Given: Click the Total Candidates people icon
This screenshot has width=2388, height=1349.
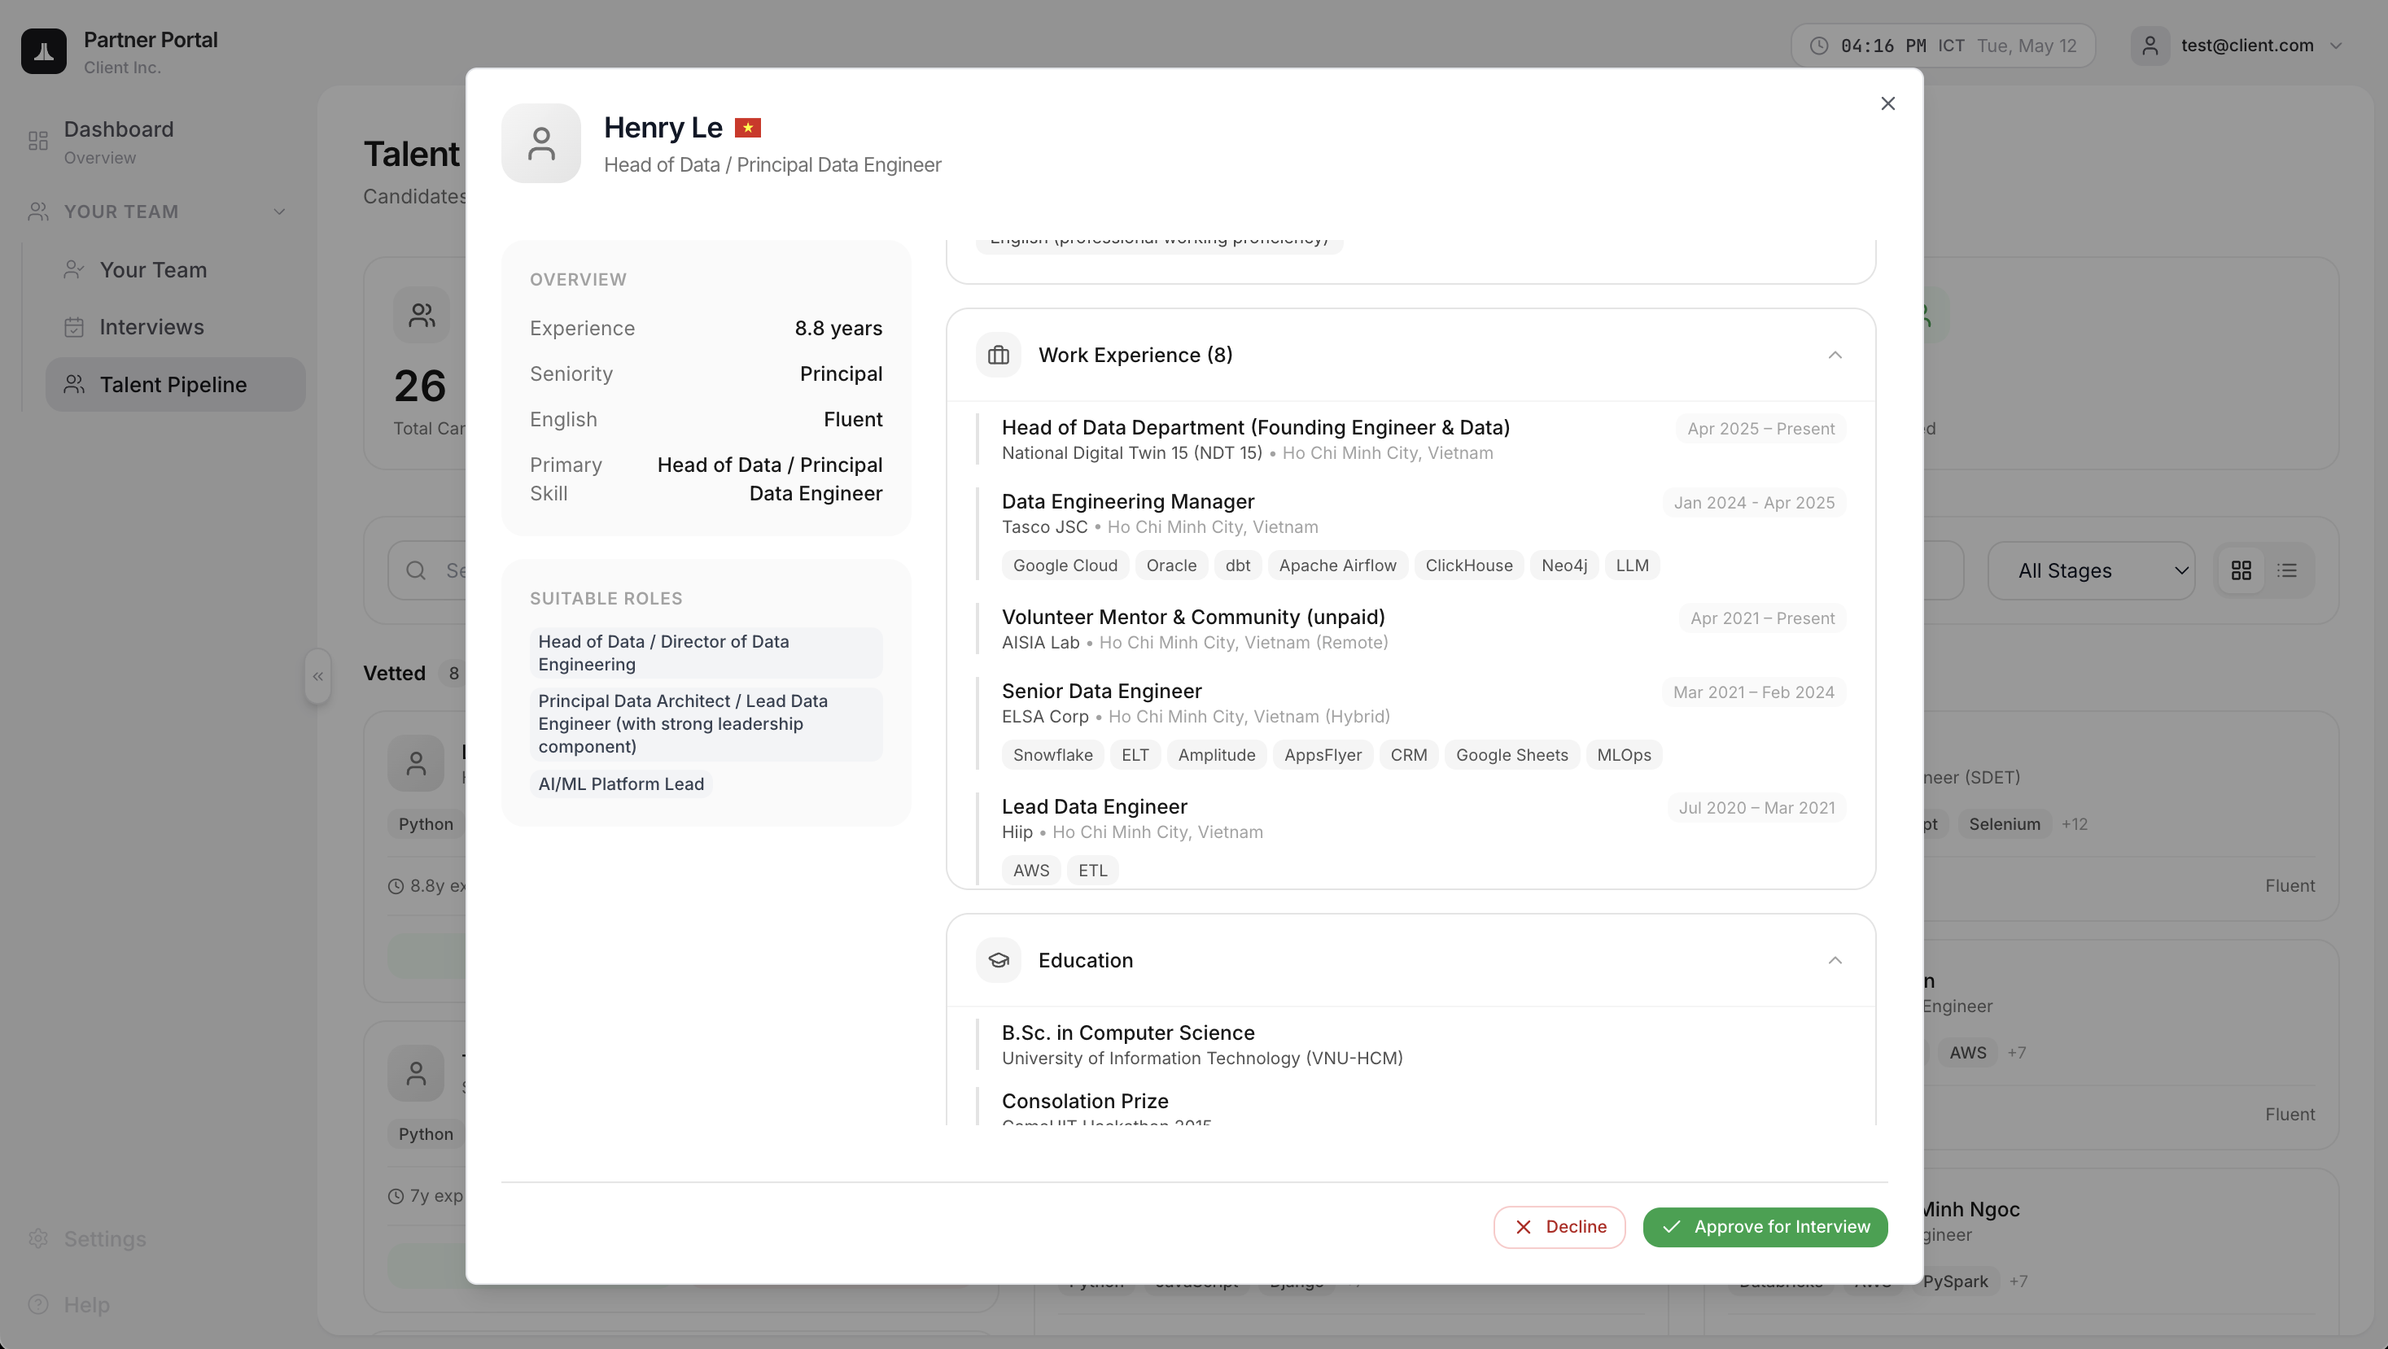Looking at the screenshot, I should [x=422, y=315].
